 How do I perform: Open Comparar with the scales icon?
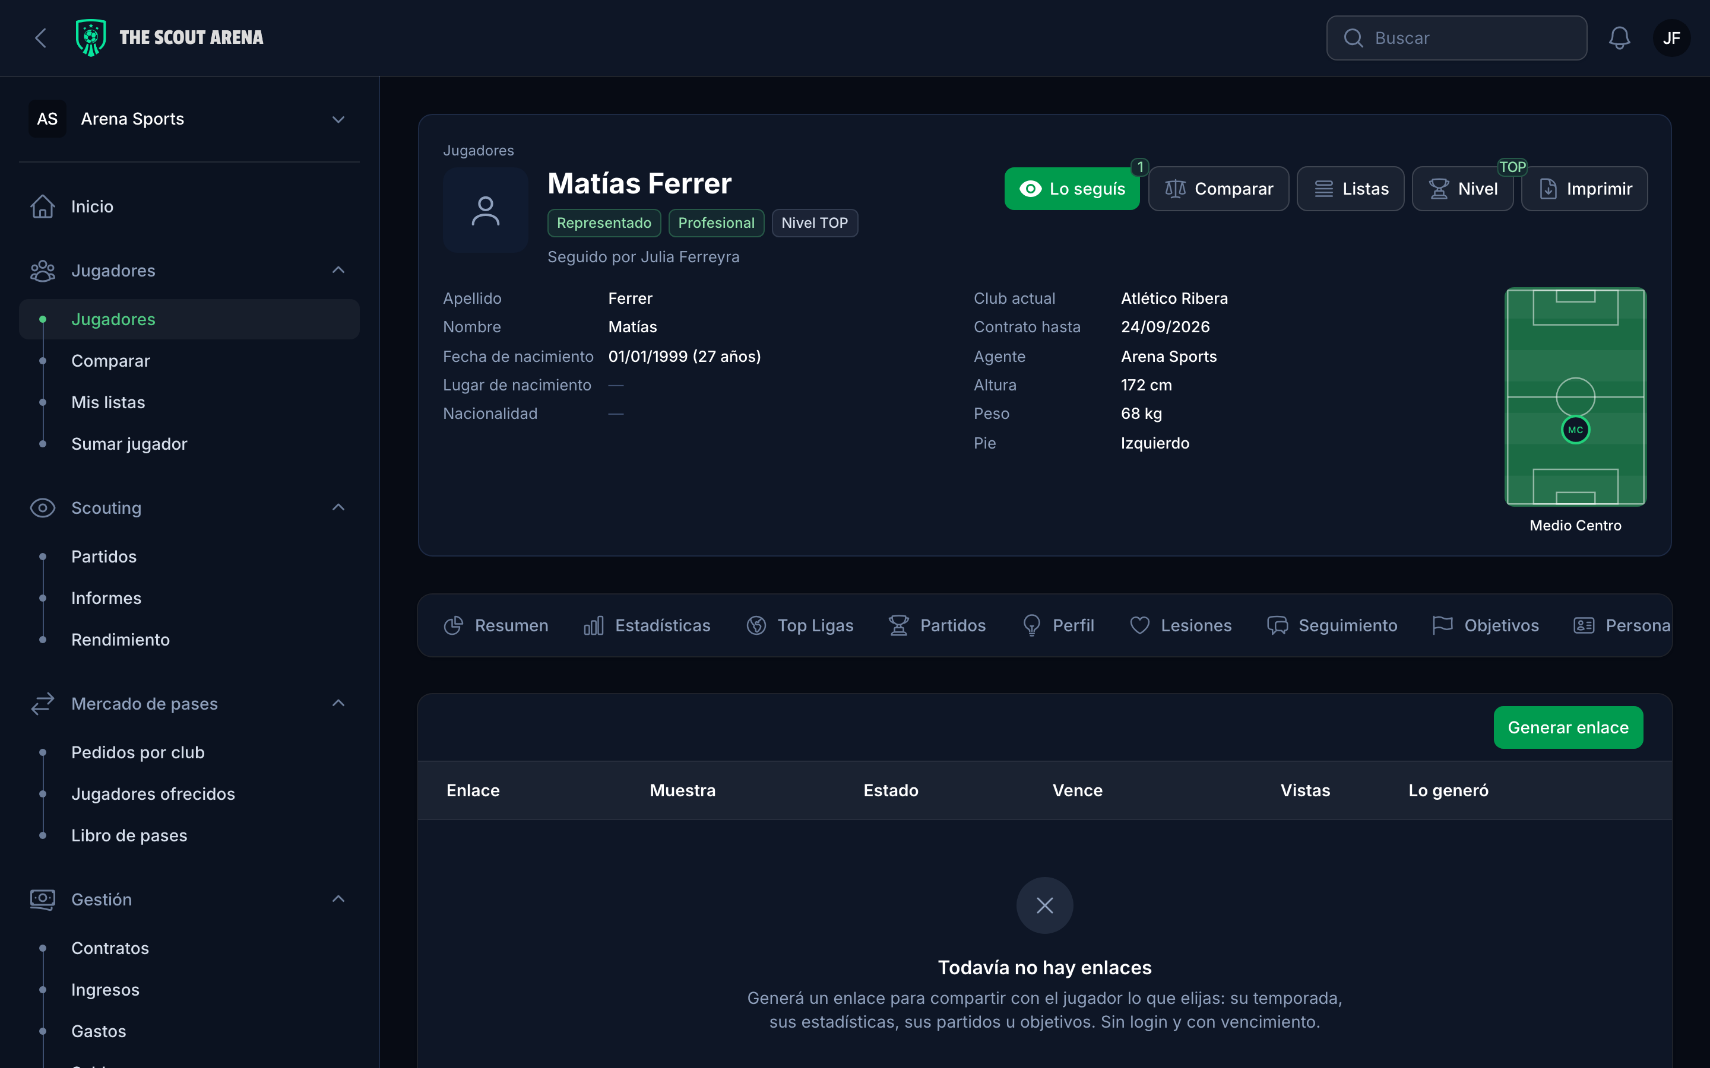click(x=1218, y=189)
